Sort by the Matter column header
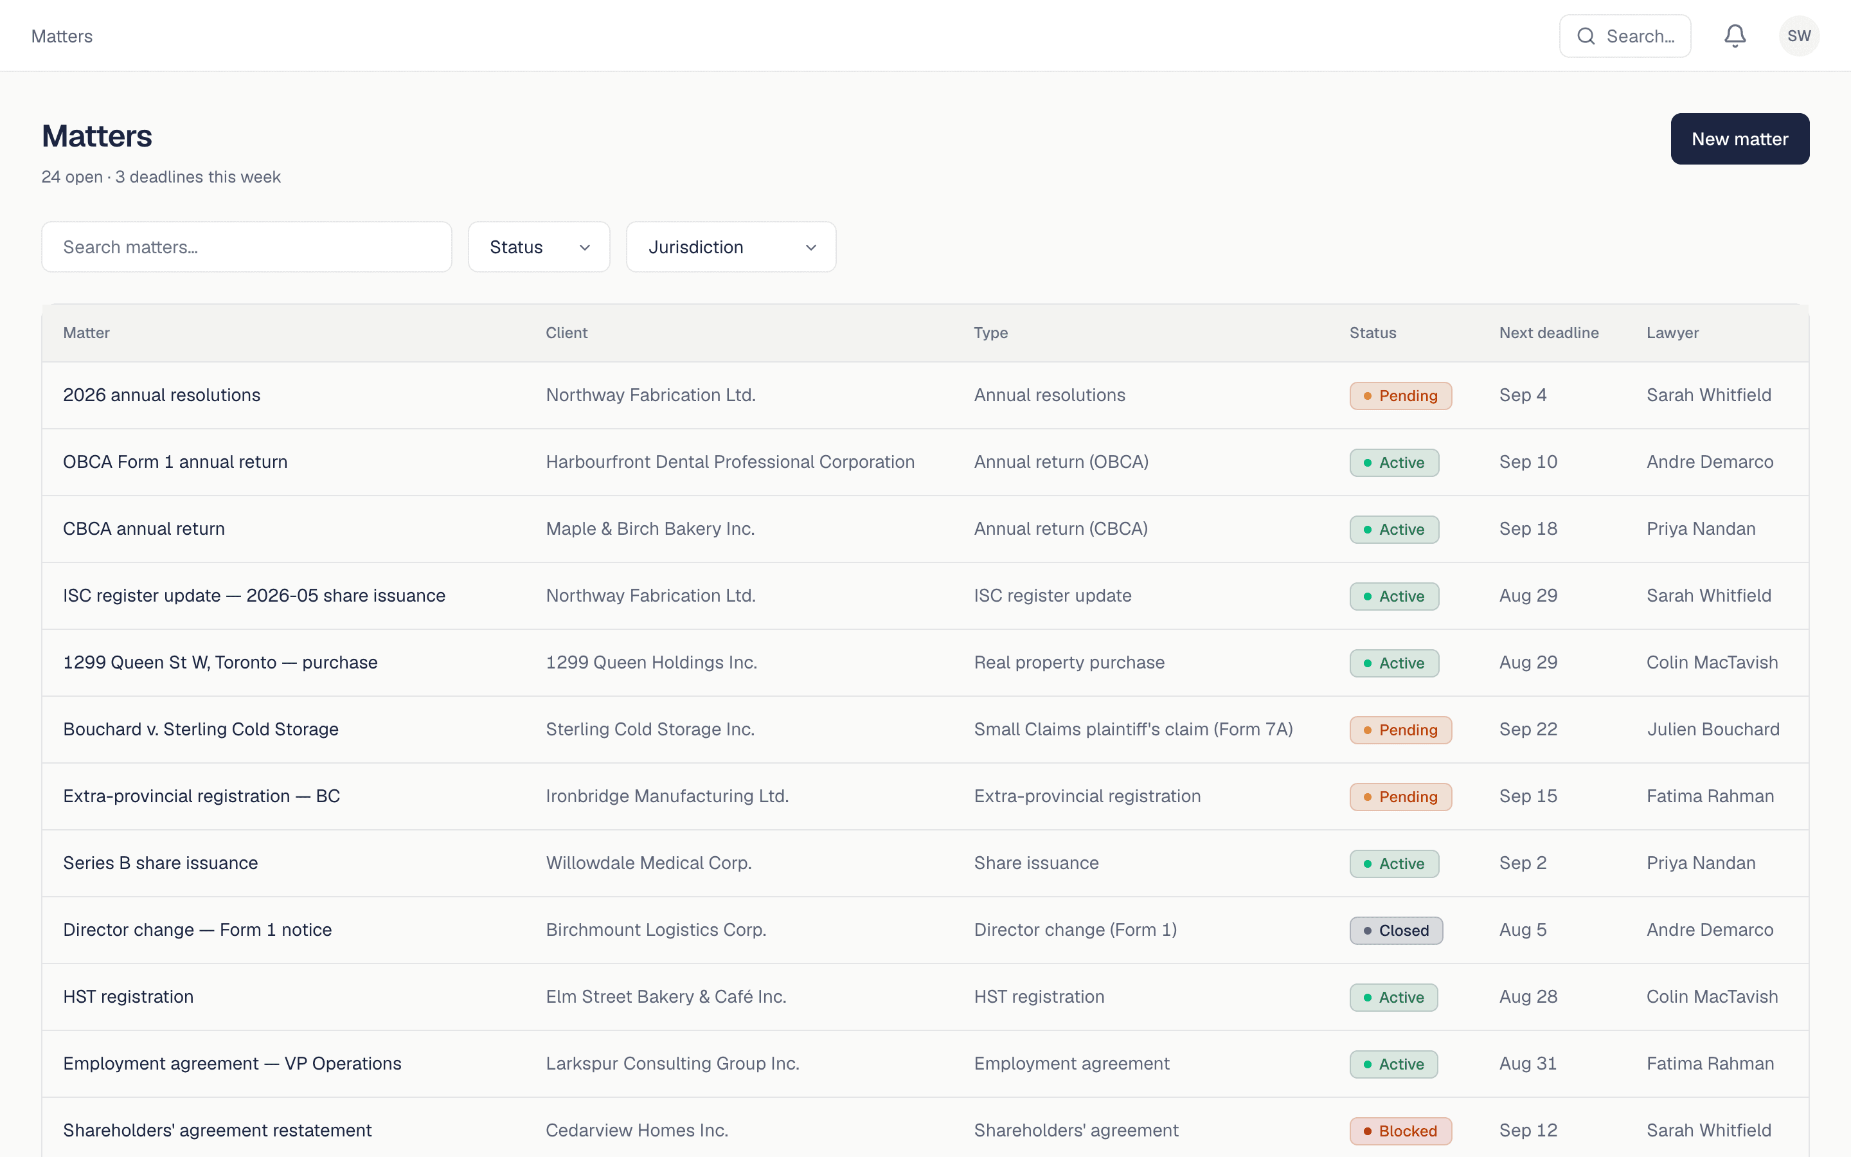Screen dimensions: 1851x1157 [x=86, y=333]
